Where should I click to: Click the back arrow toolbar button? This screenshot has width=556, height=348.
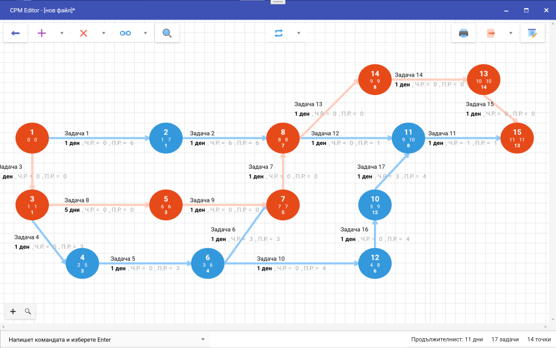point(15,33)
